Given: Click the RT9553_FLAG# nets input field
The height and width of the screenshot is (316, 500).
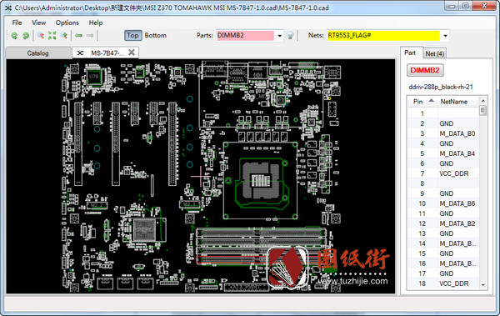Looking at the screenshot, I should coord(383,35).
